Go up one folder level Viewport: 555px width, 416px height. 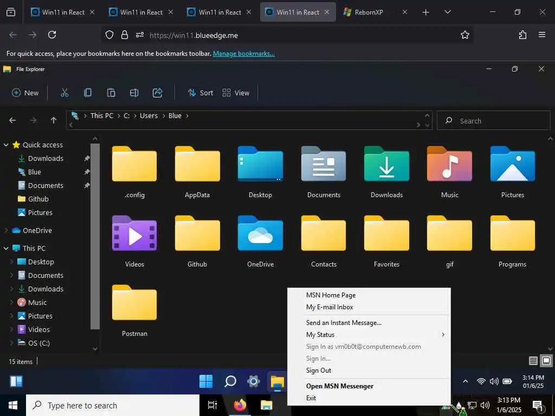54,120
